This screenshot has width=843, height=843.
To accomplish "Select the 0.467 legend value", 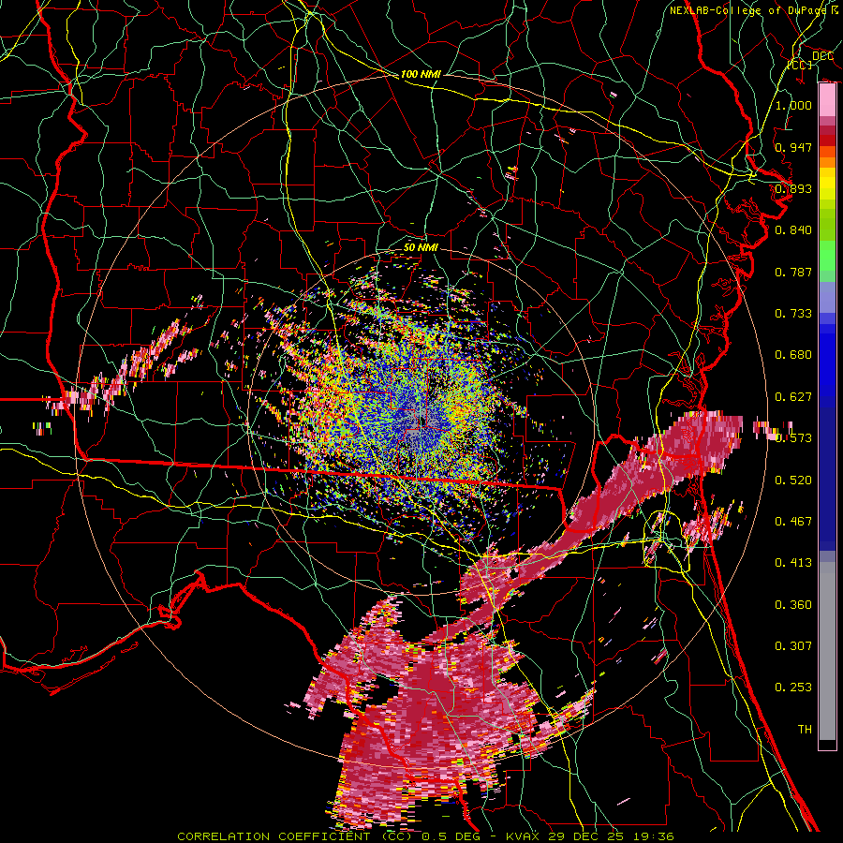I will pyautogui.click(x=793, y=522).
